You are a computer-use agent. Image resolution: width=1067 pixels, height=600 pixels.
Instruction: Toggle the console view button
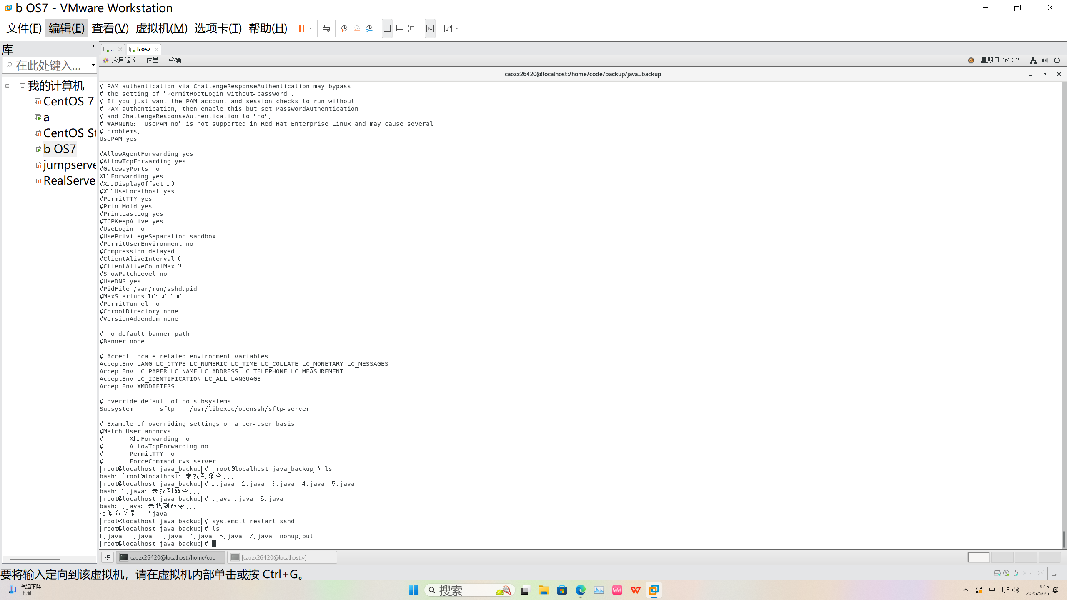click(x=430, y=28)
